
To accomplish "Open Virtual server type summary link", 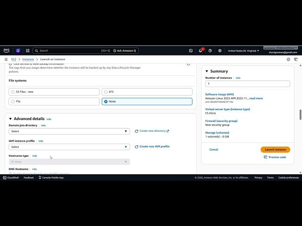I will 227,109.
